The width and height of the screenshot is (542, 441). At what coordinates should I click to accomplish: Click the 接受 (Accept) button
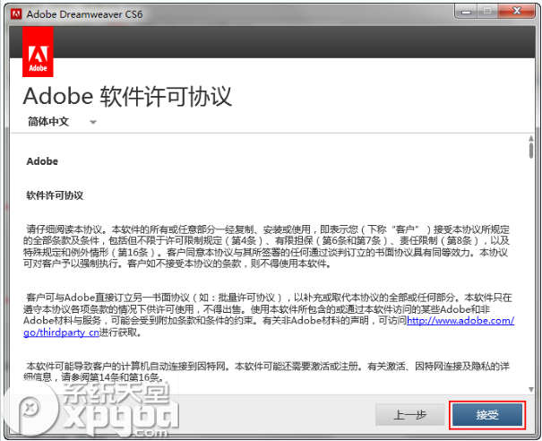[x=487, y=414]
